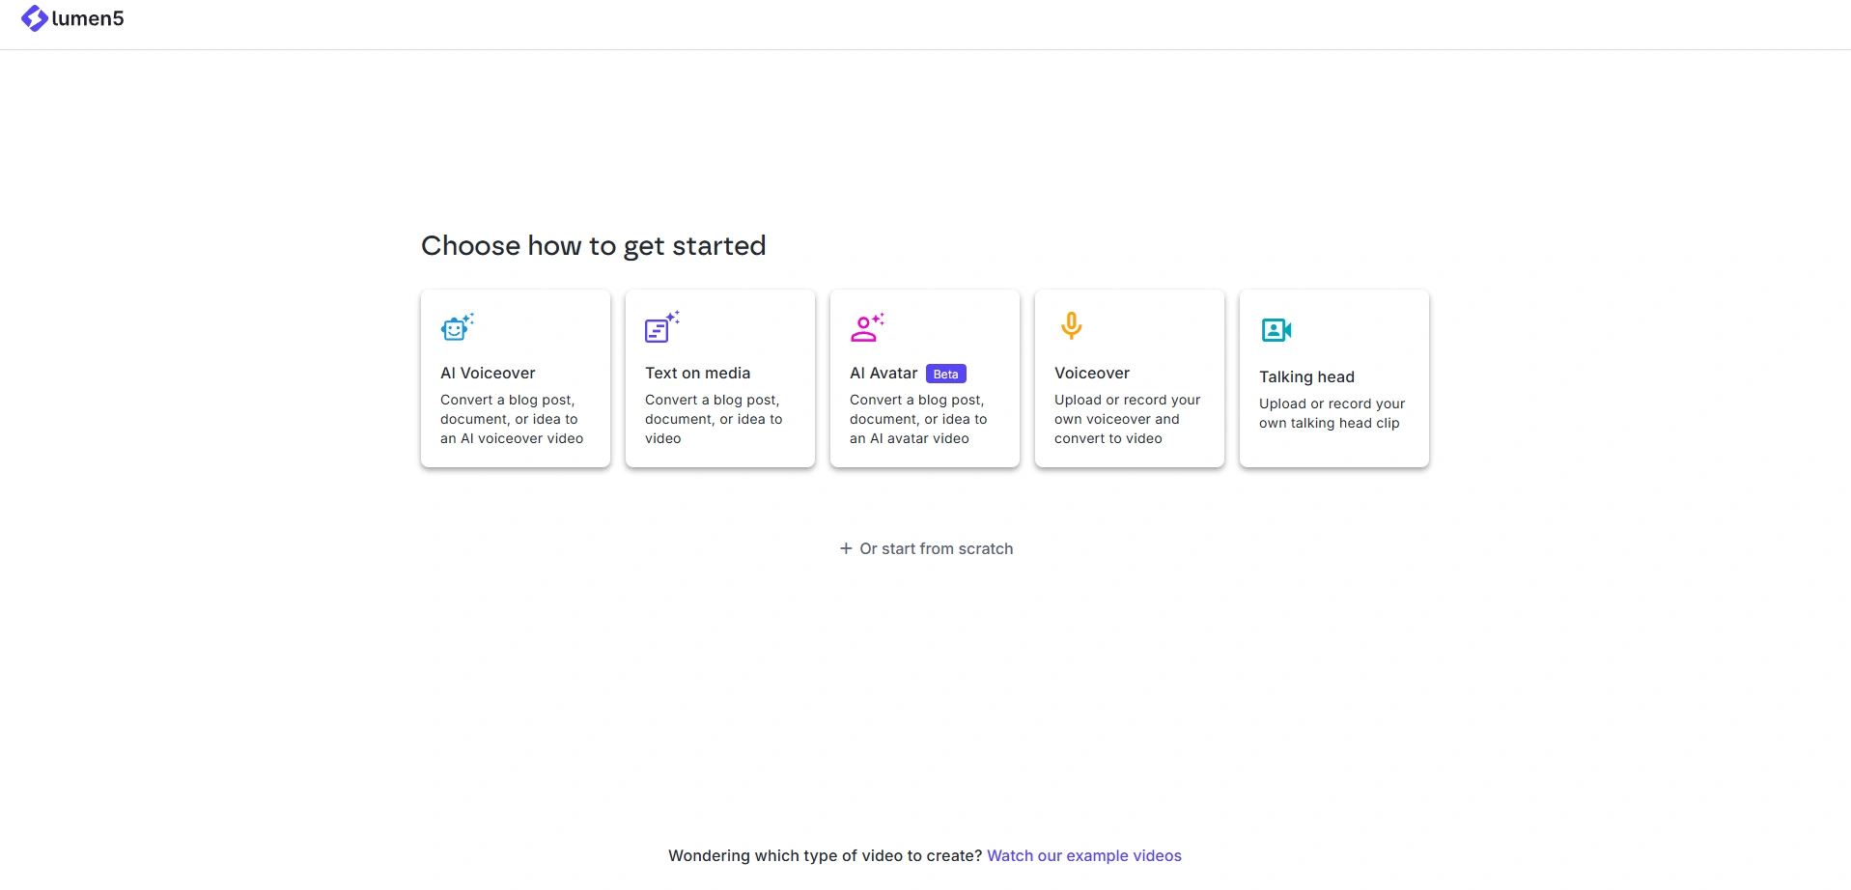Click the Talking head camera icon
Viewport: 1851px width, 890px height.
1276,330
